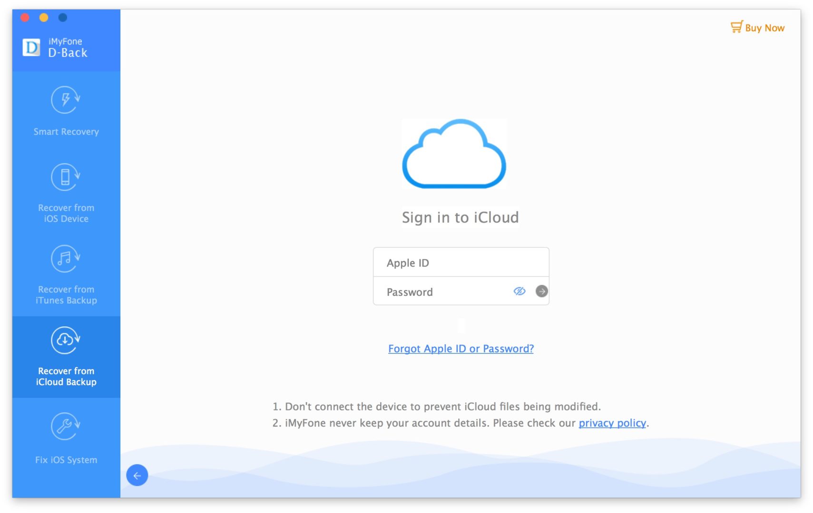Toggle password visibility eye icon
This screenshot has height=513, width=813.
click(519, 291)
